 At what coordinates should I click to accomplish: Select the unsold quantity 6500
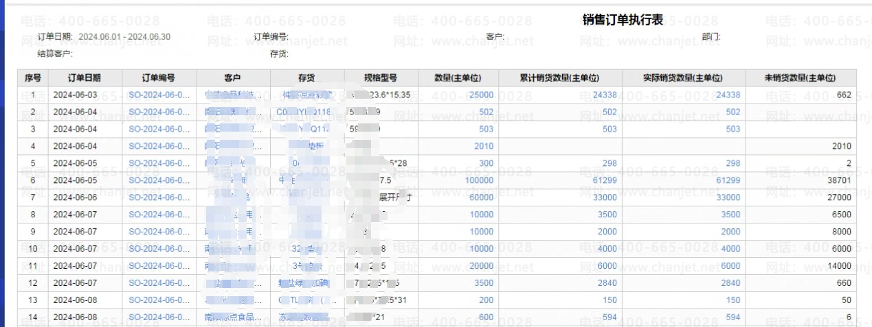[x=841, y=215]
